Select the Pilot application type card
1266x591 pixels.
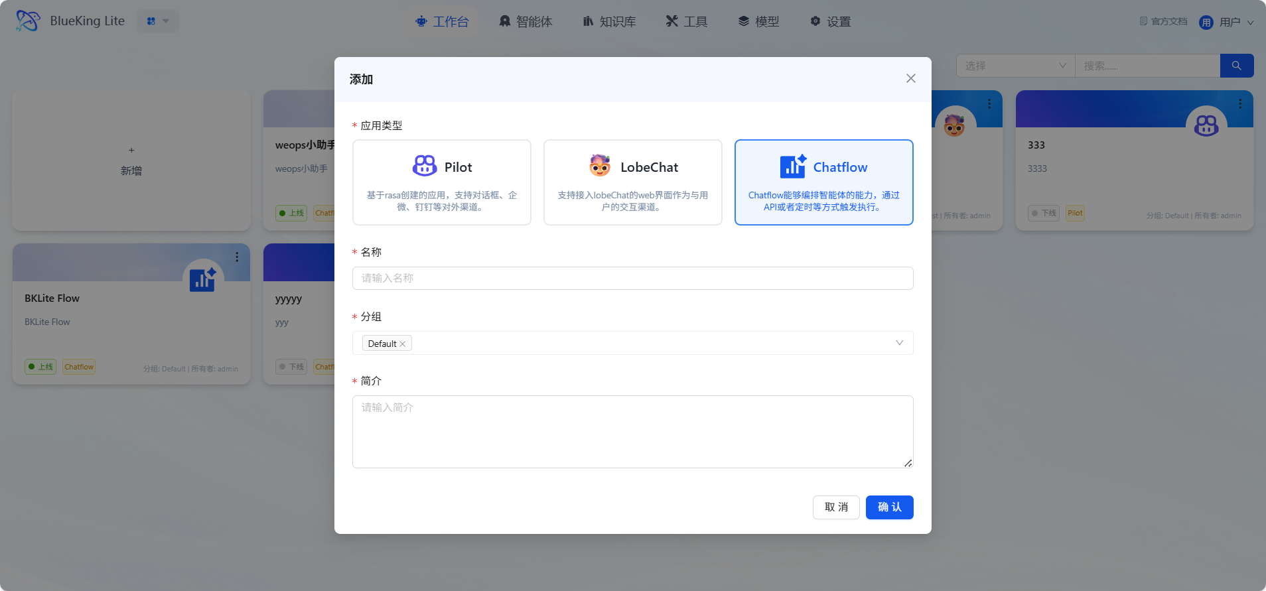point(441,182)
